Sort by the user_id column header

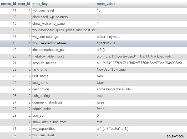(x=24, y=4)
